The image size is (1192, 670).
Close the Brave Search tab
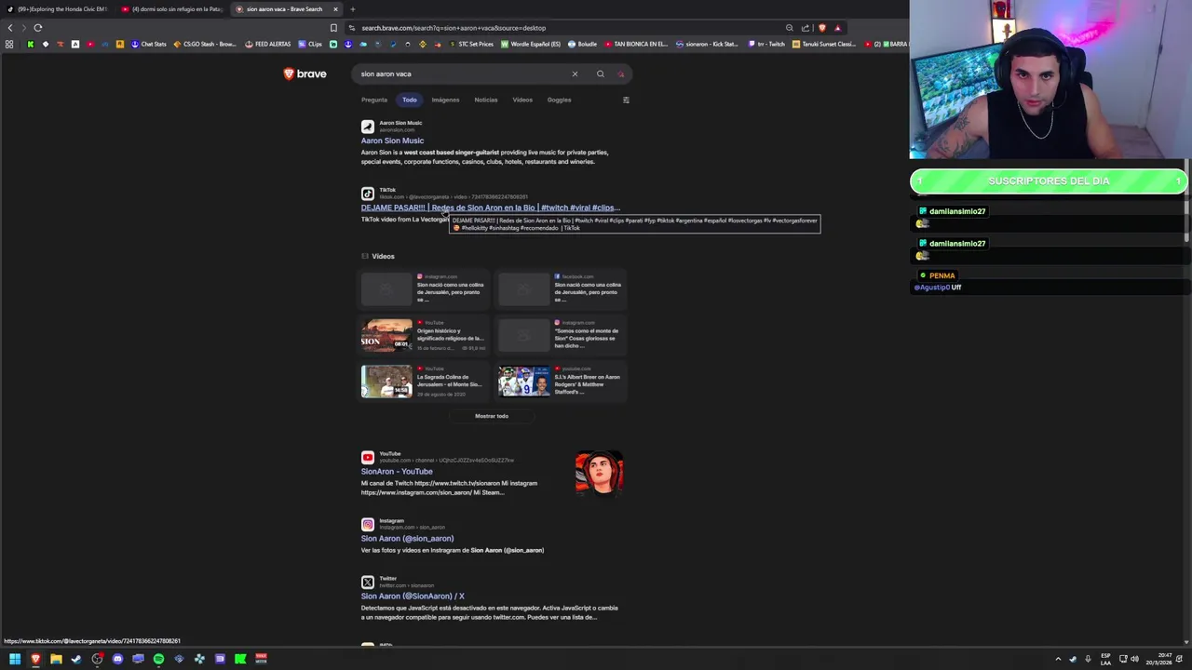coord(335,9)
